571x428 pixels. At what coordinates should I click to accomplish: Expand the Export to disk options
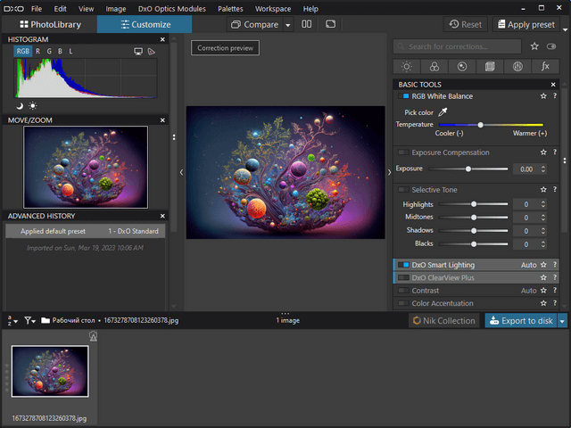[561, 321]
